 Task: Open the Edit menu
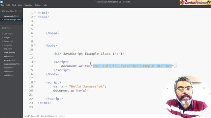(8, 5)
